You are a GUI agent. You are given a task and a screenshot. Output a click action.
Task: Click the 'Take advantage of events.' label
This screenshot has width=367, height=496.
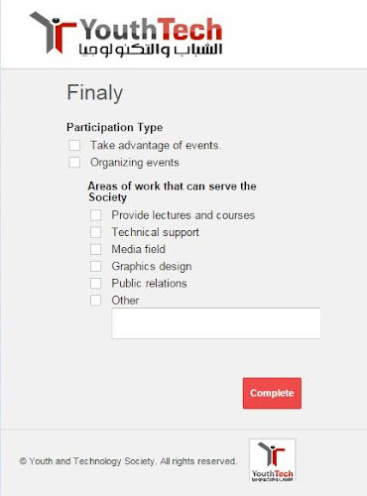tap(156, 146)
